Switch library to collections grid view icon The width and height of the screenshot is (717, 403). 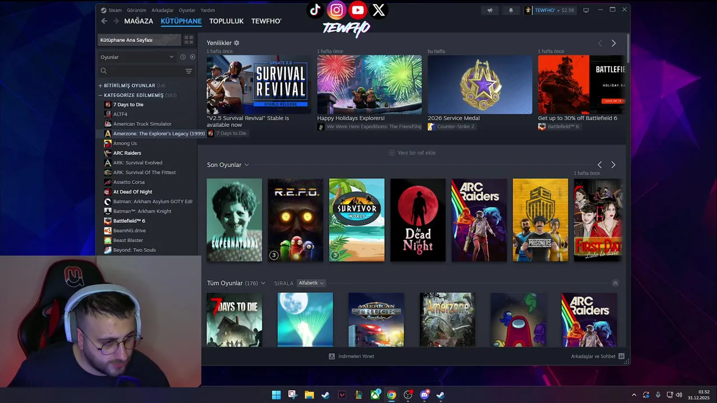tap(189, 40)
